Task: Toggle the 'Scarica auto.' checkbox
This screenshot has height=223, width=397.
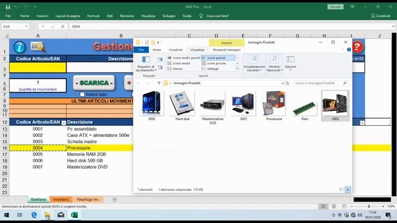Action: pos(83,94)
